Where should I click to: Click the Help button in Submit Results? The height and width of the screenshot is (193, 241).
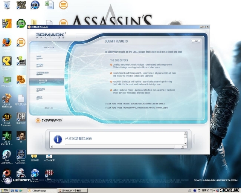[196, 41]
